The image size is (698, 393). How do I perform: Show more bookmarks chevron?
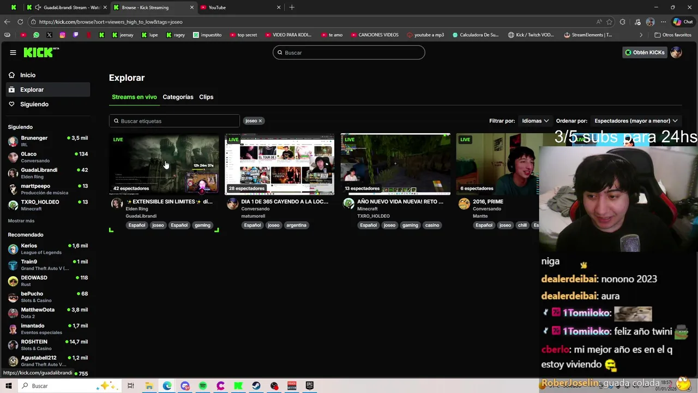pos(641,35)
